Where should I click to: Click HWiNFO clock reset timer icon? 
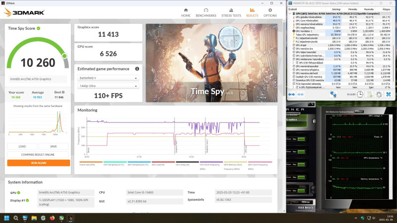(x=360, y=94)
